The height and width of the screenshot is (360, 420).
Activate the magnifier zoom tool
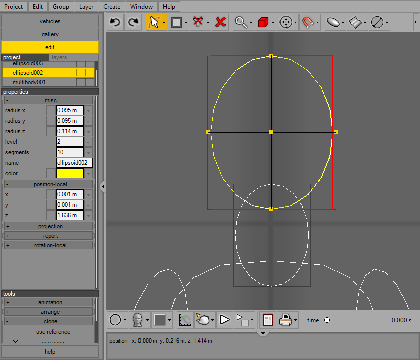point(241,22)
